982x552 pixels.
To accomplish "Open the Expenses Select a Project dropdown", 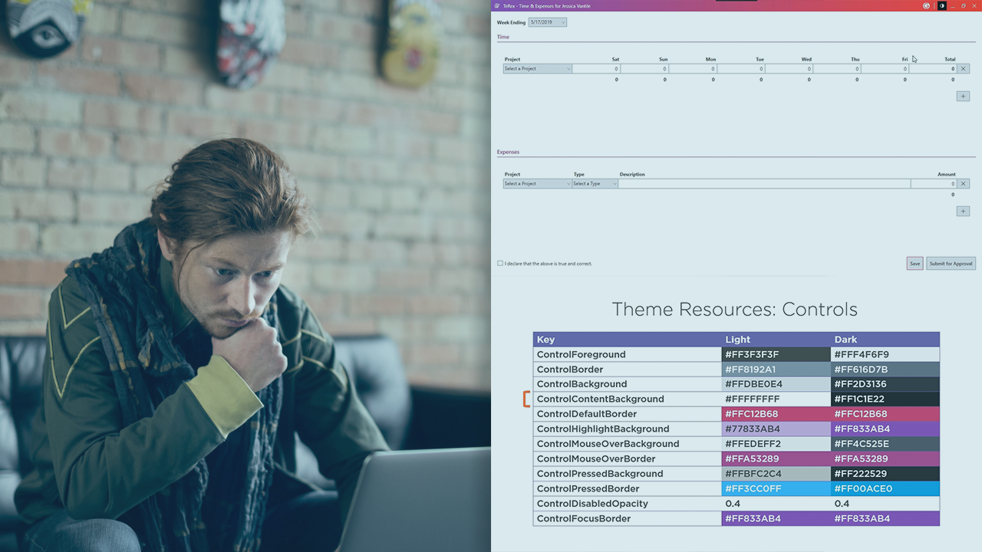I will (538, 184).
